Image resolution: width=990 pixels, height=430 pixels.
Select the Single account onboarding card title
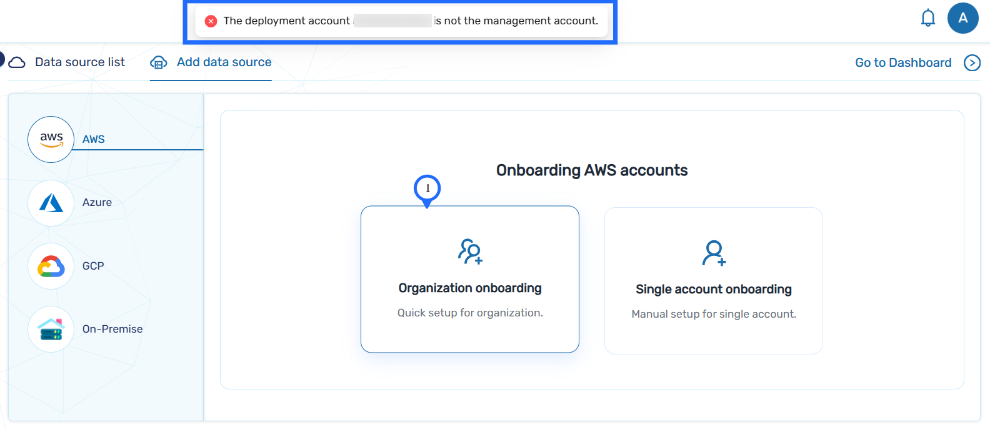tap(713, 290)
